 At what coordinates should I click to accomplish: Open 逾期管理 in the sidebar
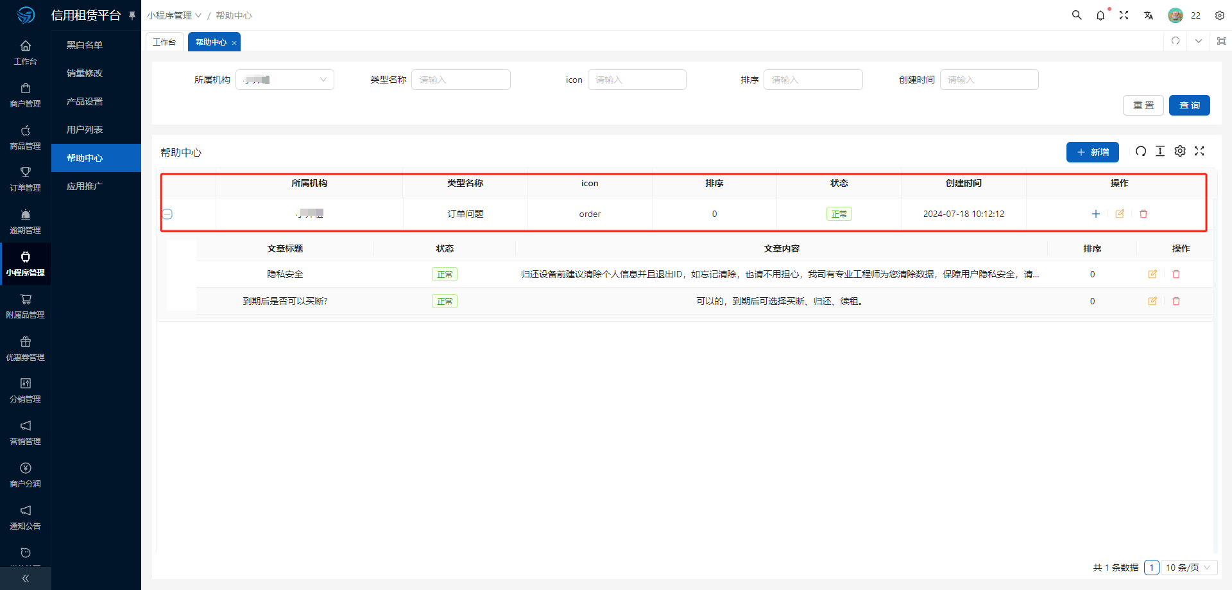point(26,221)
